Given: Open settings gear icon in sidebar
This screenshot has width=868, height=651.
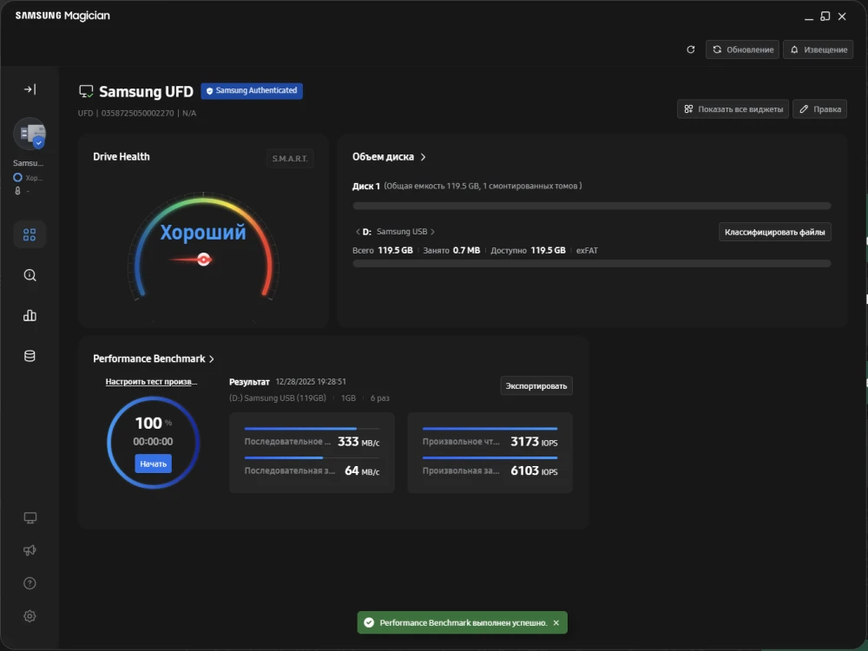Looking at the screenshot, I should tap(30, 616).
